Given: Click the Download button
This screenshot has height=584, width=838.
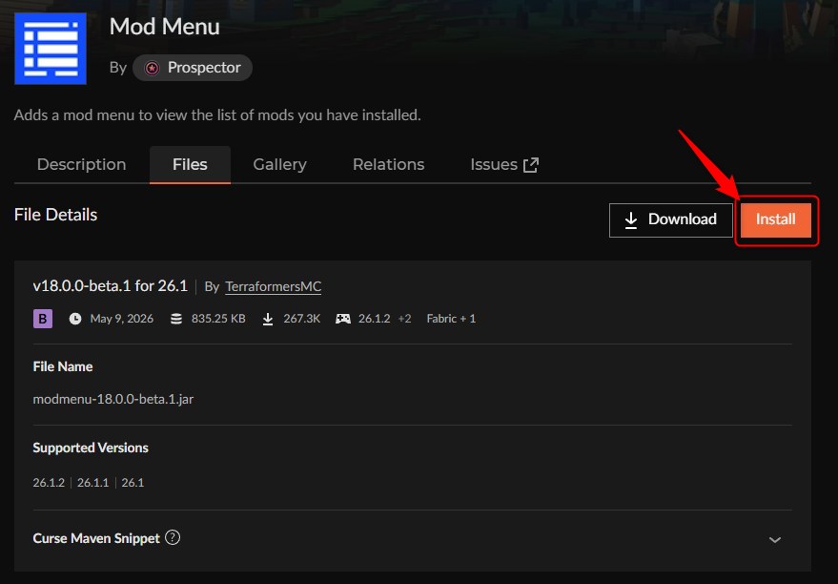Looking at the screenshot, I should 671,219.
